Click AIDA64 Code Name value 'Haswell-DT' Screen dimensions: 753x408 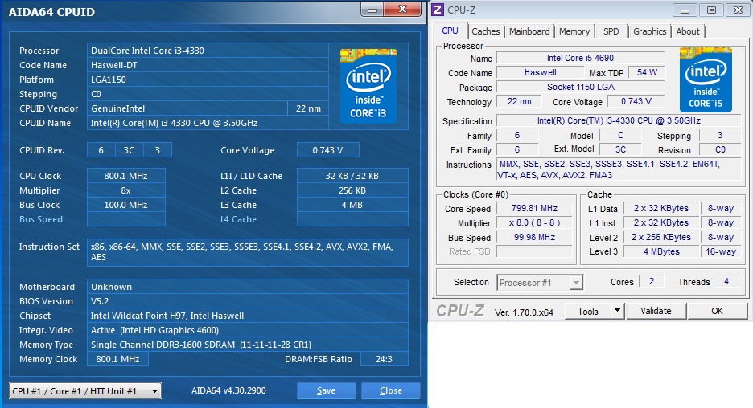pos(208,65)
